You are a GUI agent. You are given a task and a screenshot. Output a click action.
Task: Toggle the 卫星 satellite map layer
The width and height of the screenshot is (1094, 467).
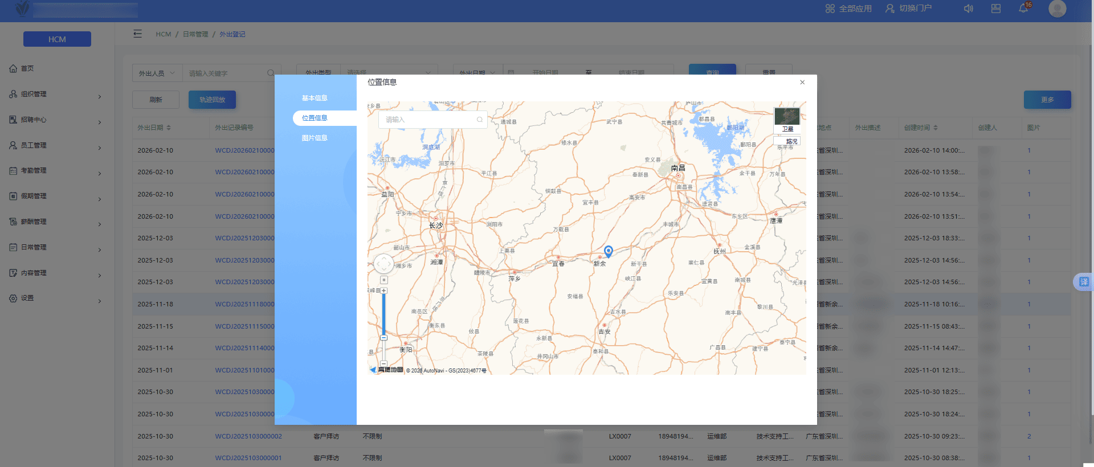(787, 120)
